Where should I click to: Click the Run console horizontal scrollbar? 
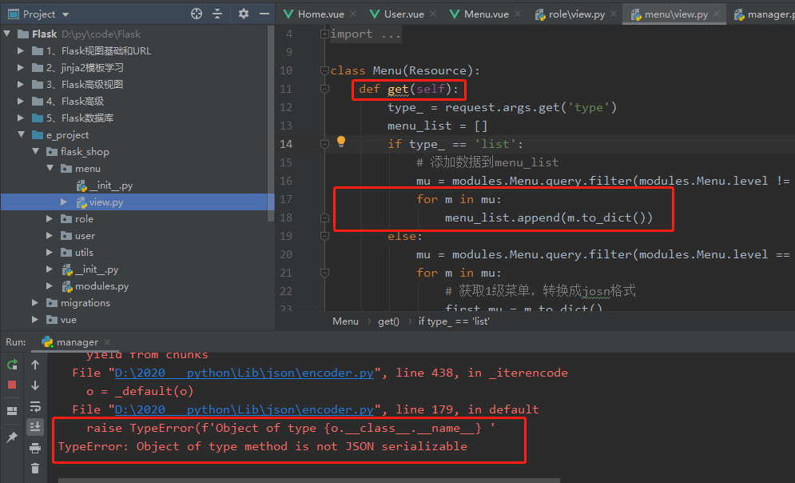309,480
